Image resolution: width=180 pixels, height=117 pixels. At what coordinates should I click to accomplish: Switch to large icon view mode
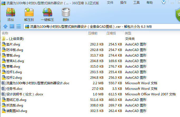[12, 26]
